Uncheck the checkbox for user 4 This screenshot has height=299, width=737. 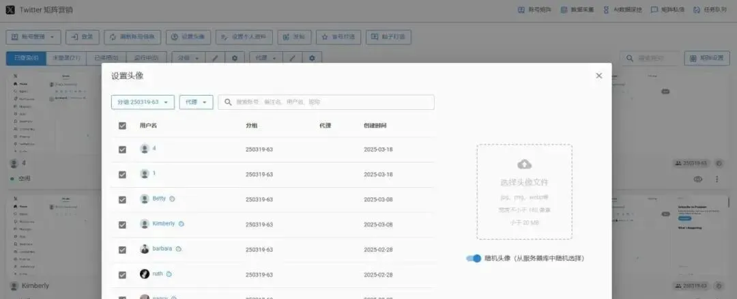pyautogui.click(x=122, y=149)
